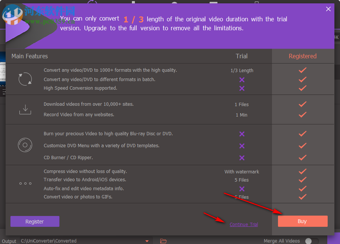The width and height of the screenshot is (340, 244).
Task: Click the Registered checkmark for batch conversion
Action: pos(303,79)
